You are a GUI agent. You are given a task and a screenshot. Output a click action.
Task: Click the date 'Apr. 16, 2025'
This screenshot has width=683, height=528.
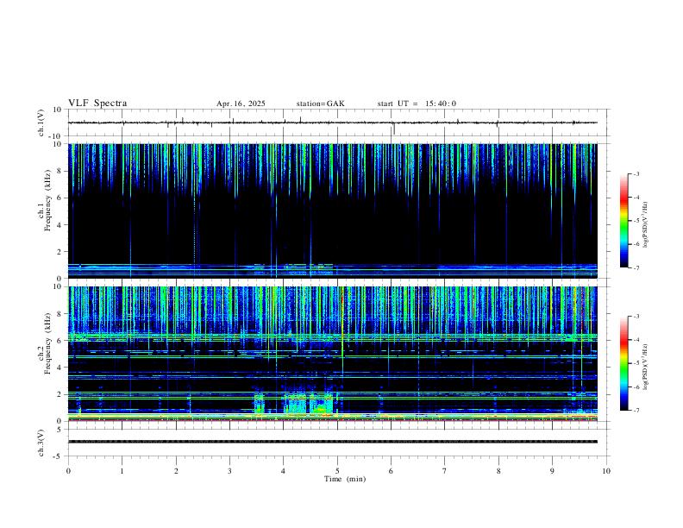coord(241,104)
